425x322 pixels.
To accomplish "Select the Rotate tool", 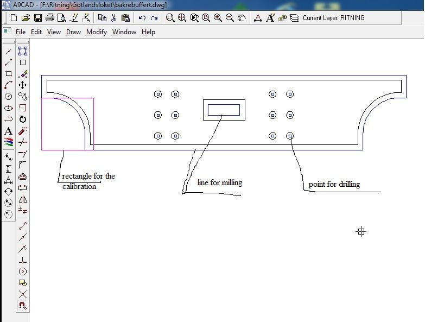I will 23,119.
